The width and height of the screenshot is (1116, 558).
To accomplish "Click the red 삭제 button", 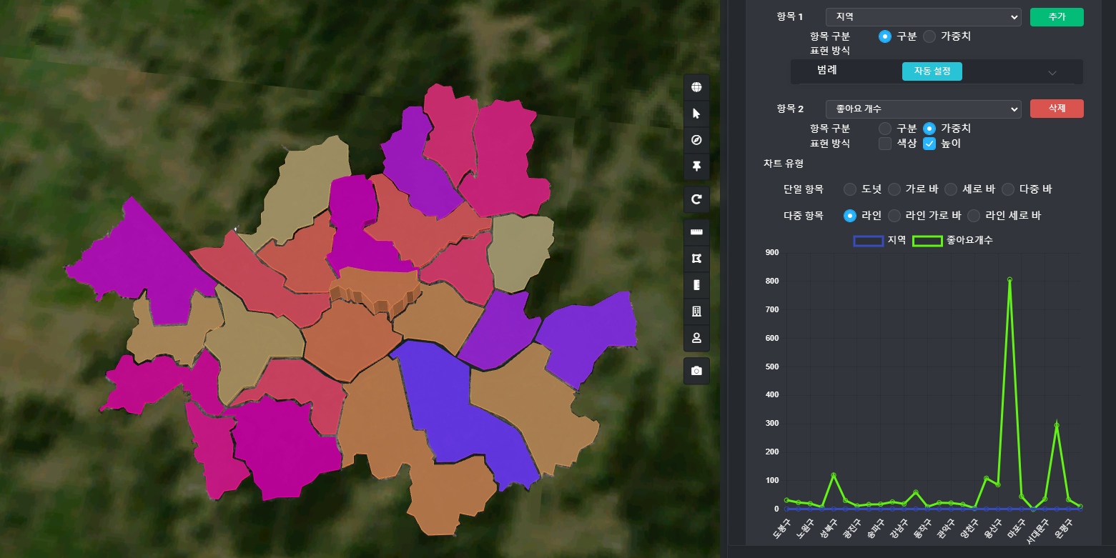I will pyautogui.click(x=1057, y=109).
